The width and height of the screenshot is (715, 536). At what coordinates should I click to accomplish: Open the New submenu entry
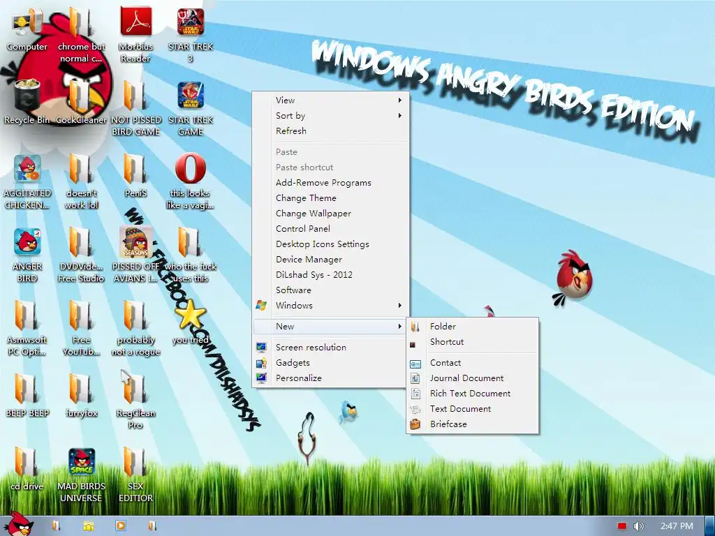tap(330, 327)
